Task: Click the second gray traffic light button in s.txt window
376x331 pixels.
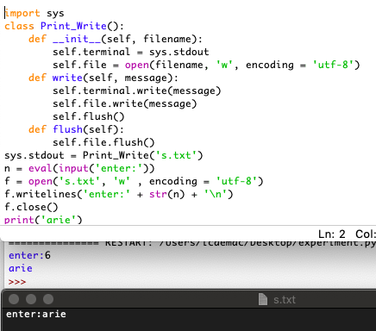Action: click(x=31, y=299)
